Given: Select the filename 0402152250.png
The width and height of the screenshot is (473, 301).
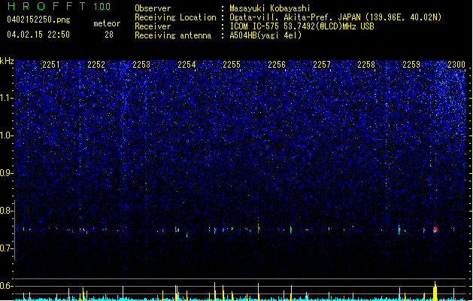Looking at the screenshot, I should pos(38,20).
